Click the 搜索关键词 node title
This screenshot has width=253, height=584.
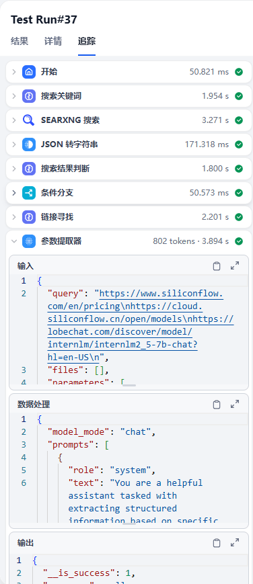[x=61, y=96]
